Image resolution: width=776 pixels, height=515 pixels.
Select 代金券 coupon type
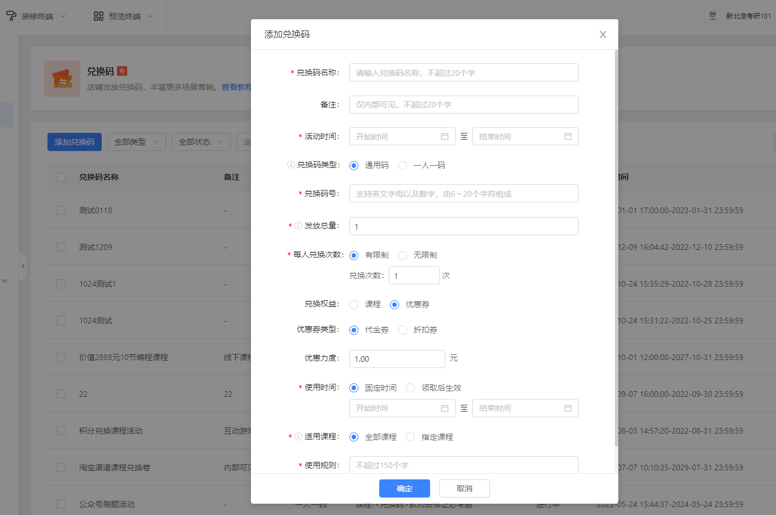click(x=354, y=330)
